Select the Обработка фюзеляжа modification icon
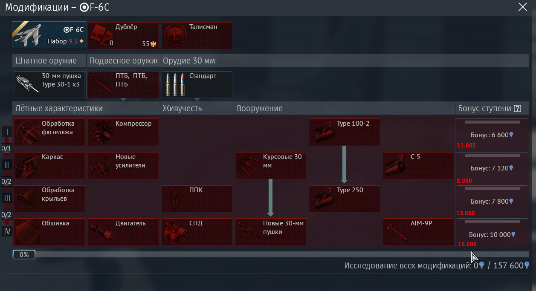 coord(49,132)
